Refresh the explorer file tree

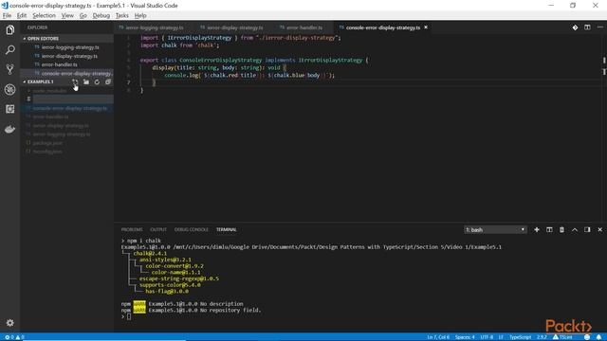(97, 82)
